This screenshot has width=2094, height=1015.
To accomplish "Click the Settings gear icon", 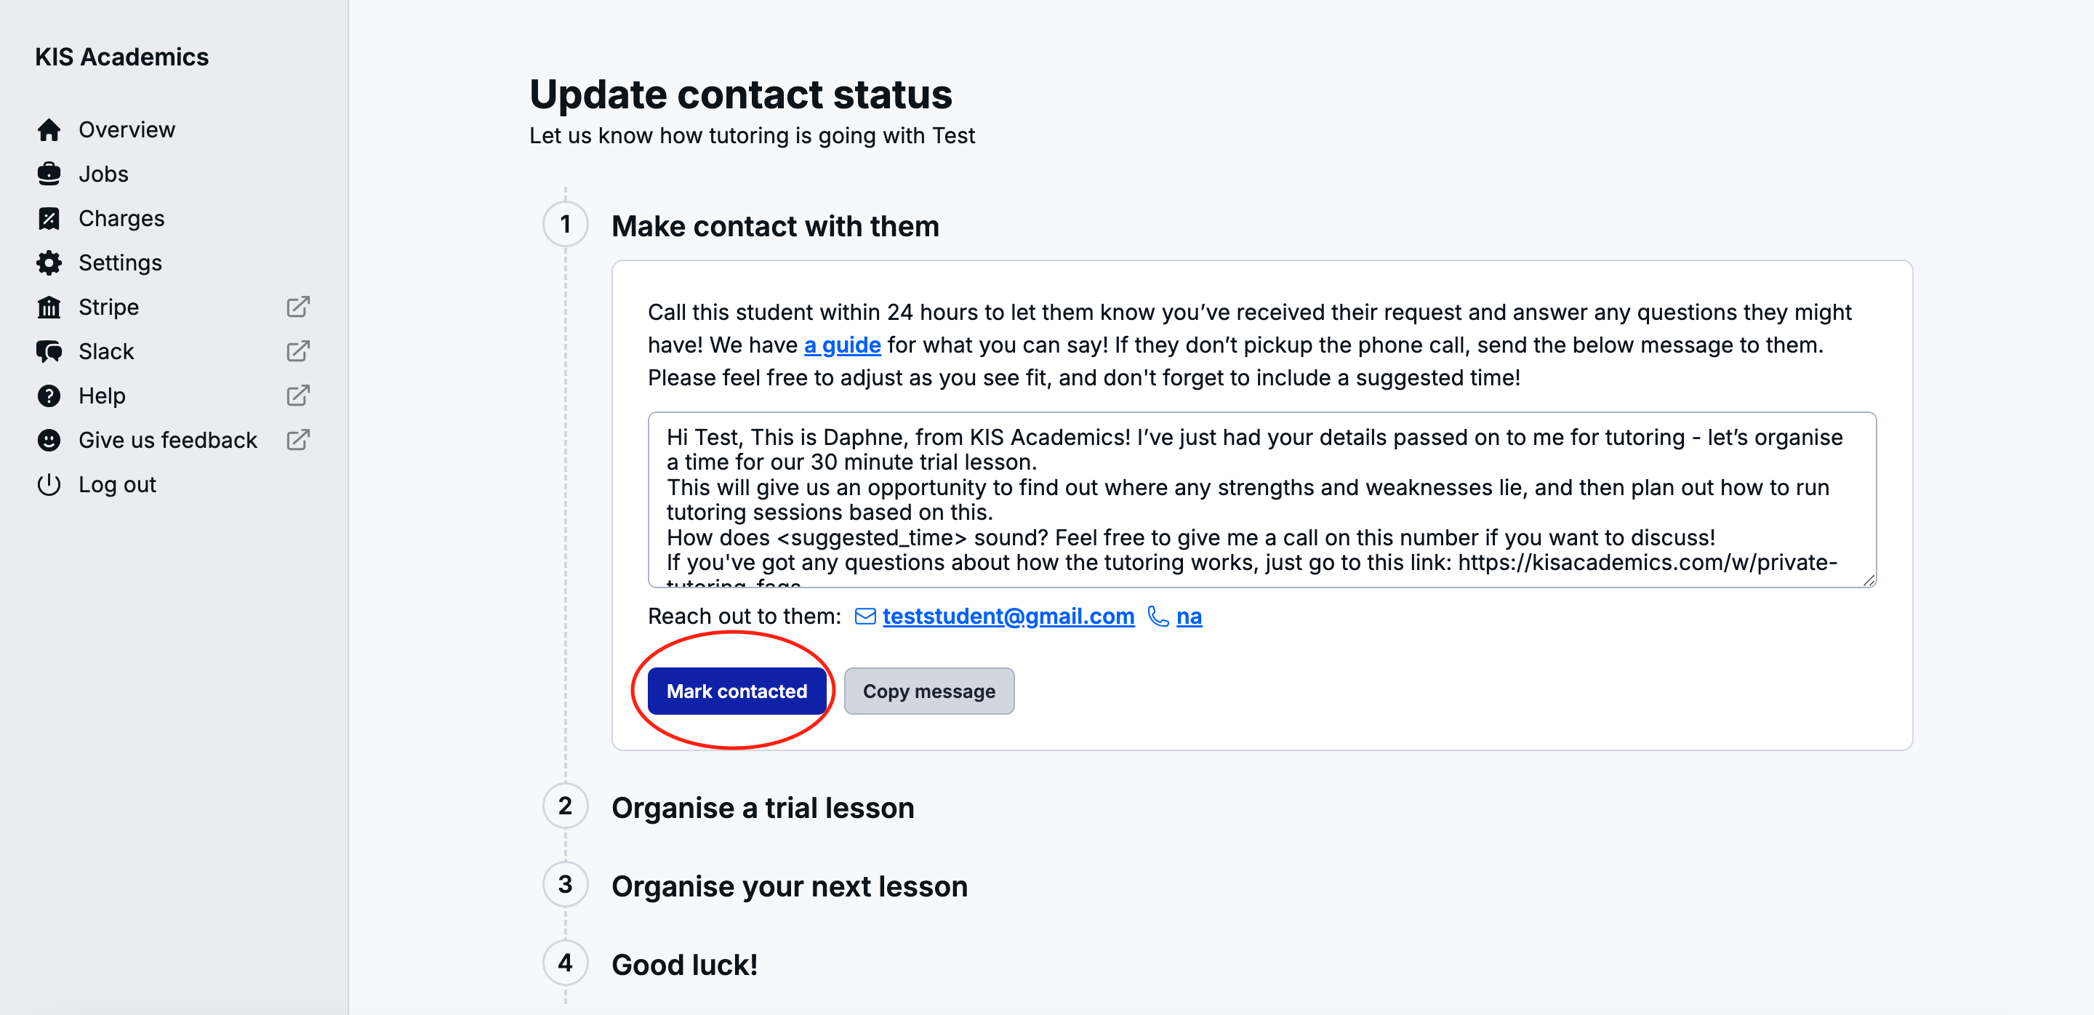I will (49, 262).
